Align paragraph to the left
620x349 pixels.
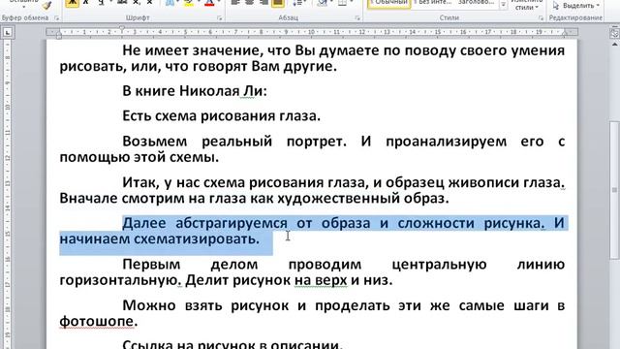click(235, 3)
